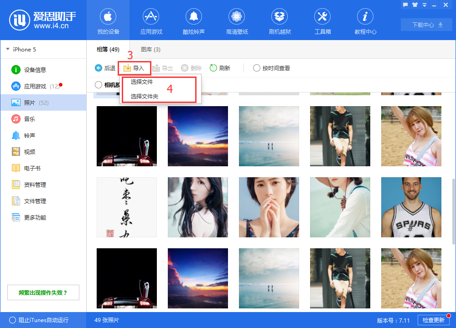The height and width of the screenshot is (328, 456).
Task: Click the 检查更新 update link
Action: pos(433,320)
